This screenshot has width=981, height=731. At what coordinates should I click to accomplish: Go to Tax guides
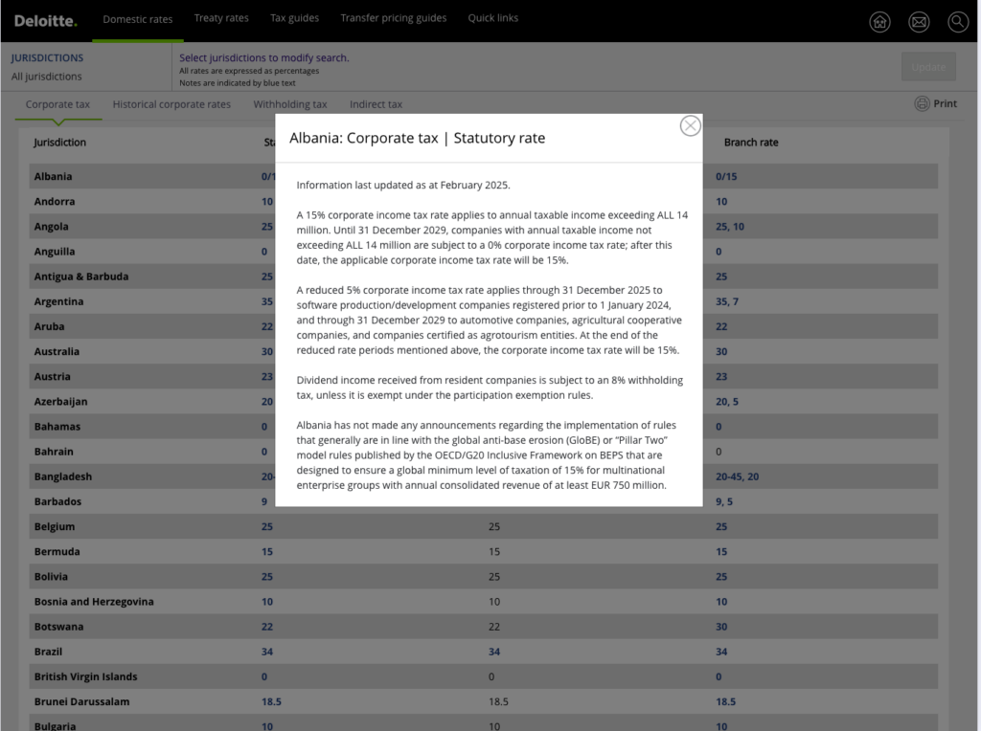pos(295,18)
